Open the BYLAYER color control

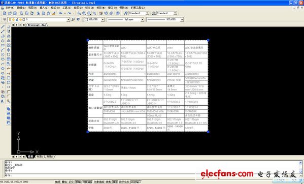pyautogui.click(x=94, y=19)
